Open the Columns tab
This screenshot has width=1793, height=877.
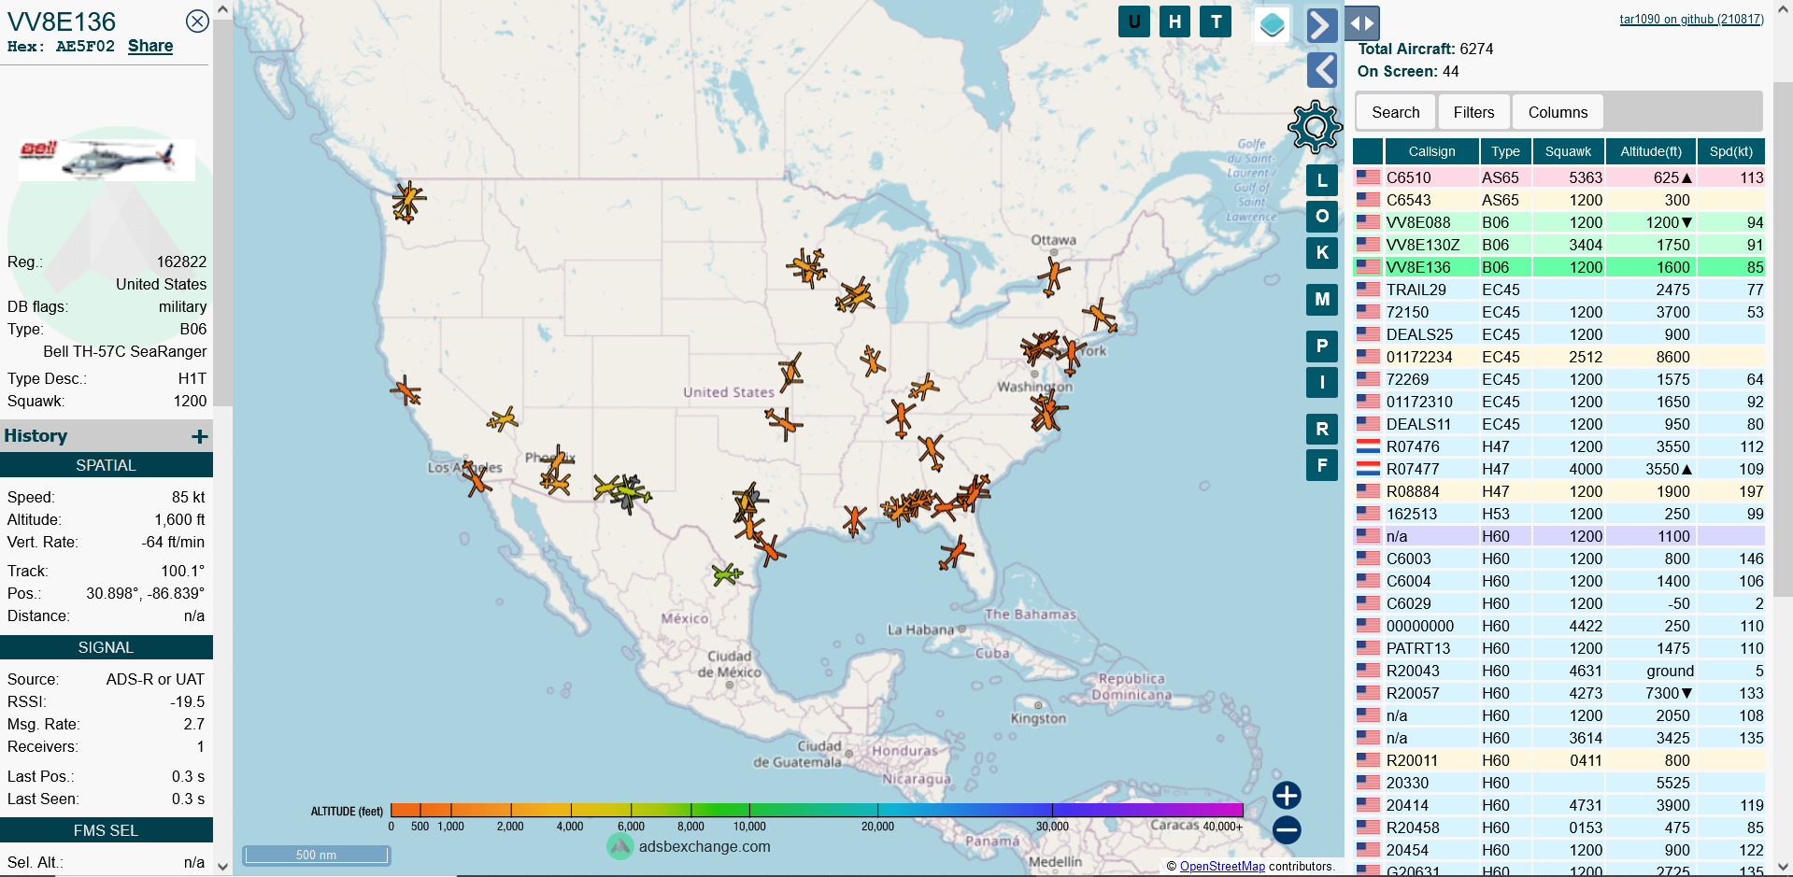1558,112
